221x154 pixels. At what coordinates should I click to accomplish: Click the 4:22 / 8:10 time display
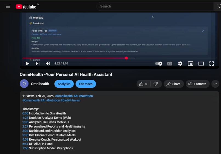[x=61, y=64]
